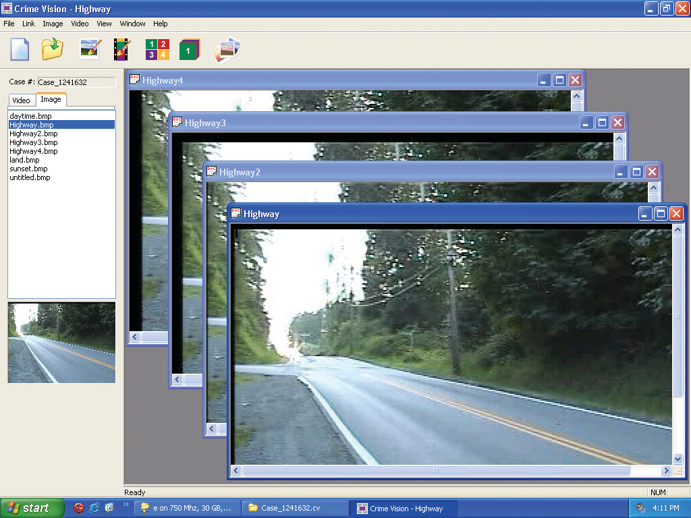Switch to the Video tab

[22, 100]
